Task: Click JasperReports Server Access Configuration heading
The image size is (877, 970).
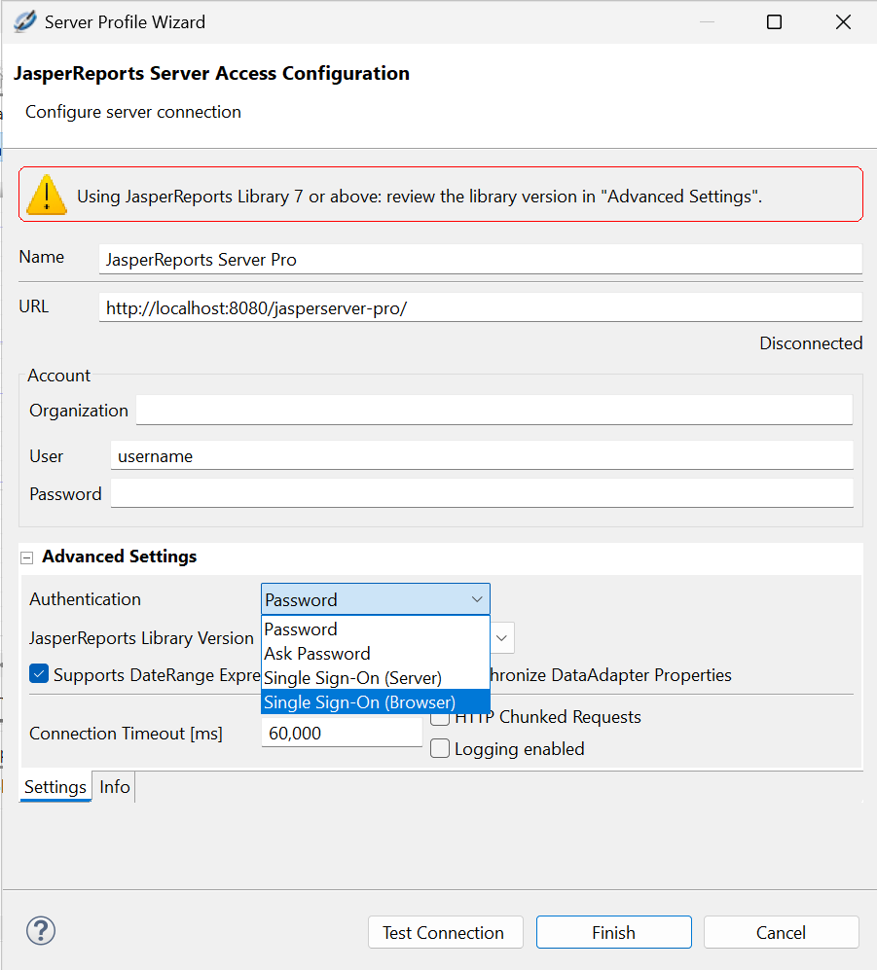Action: coord(211,73)
